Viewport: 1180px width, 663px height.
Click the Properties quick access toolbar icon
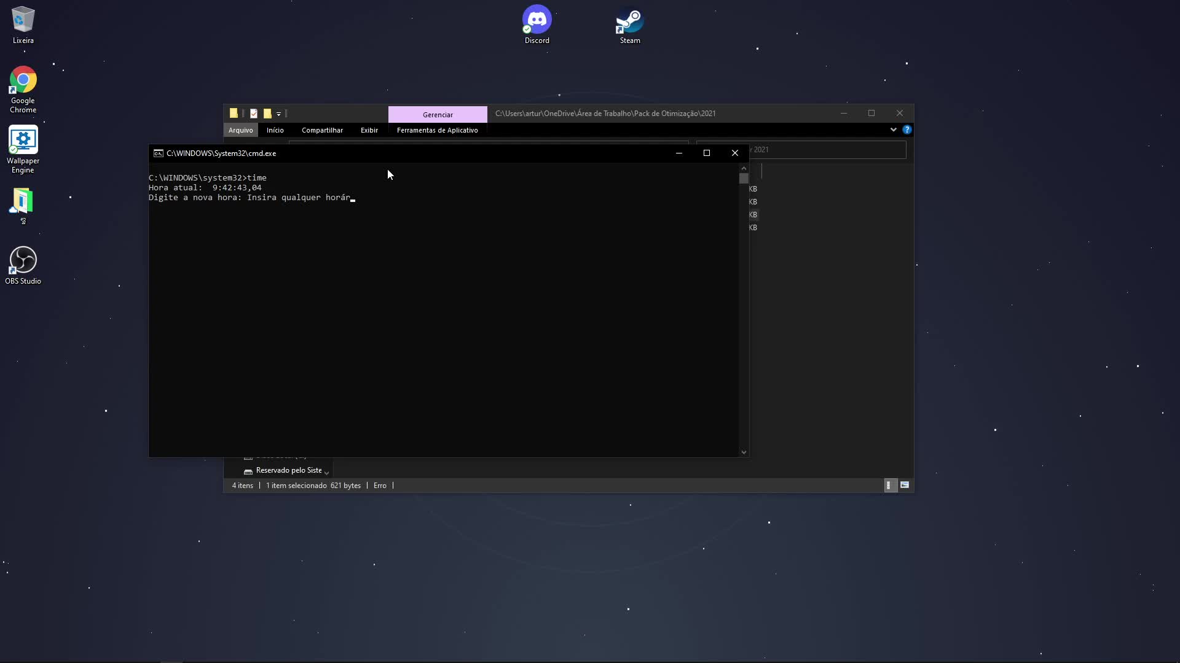click(x=254, y=114)
